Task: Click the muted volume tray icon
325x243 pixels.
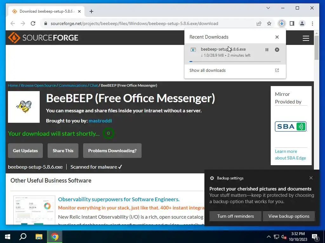Action: pyautogui.click(x=284, y=237)
